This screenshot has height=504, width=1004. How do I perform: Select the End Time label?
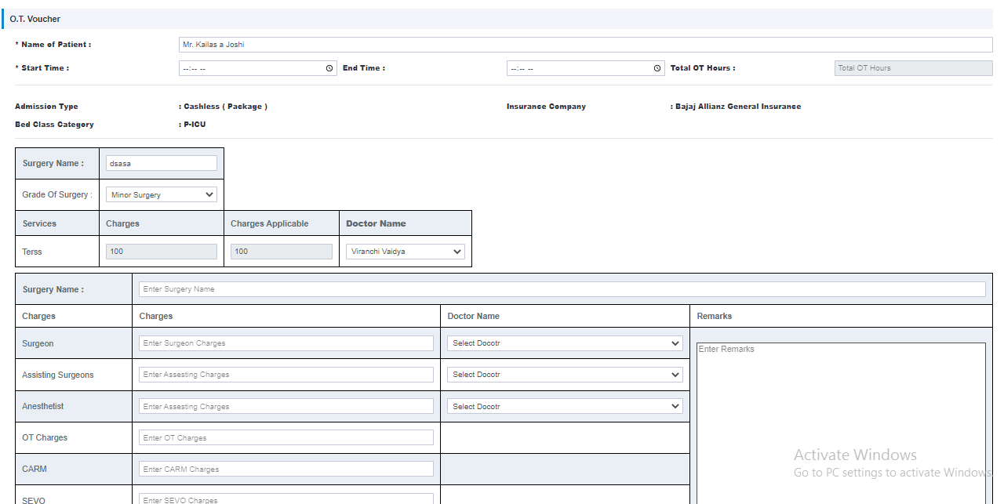(x=364, y=68)
